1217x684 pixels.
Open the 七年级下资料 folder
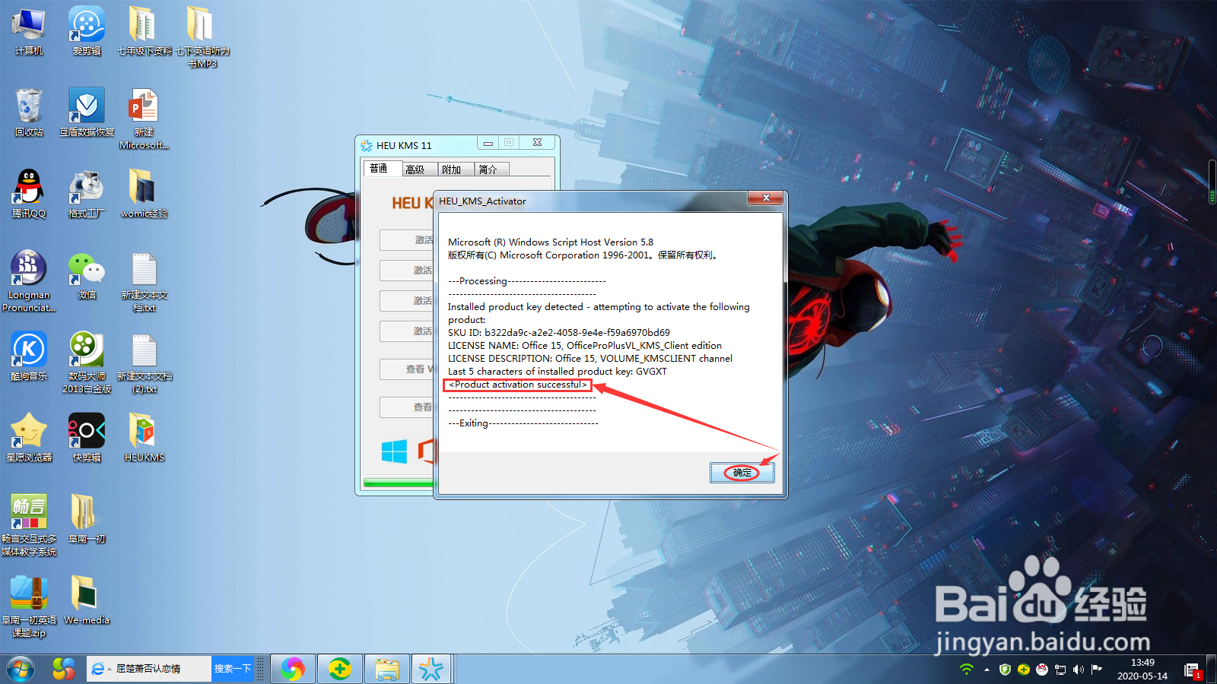tap(145, 31)
